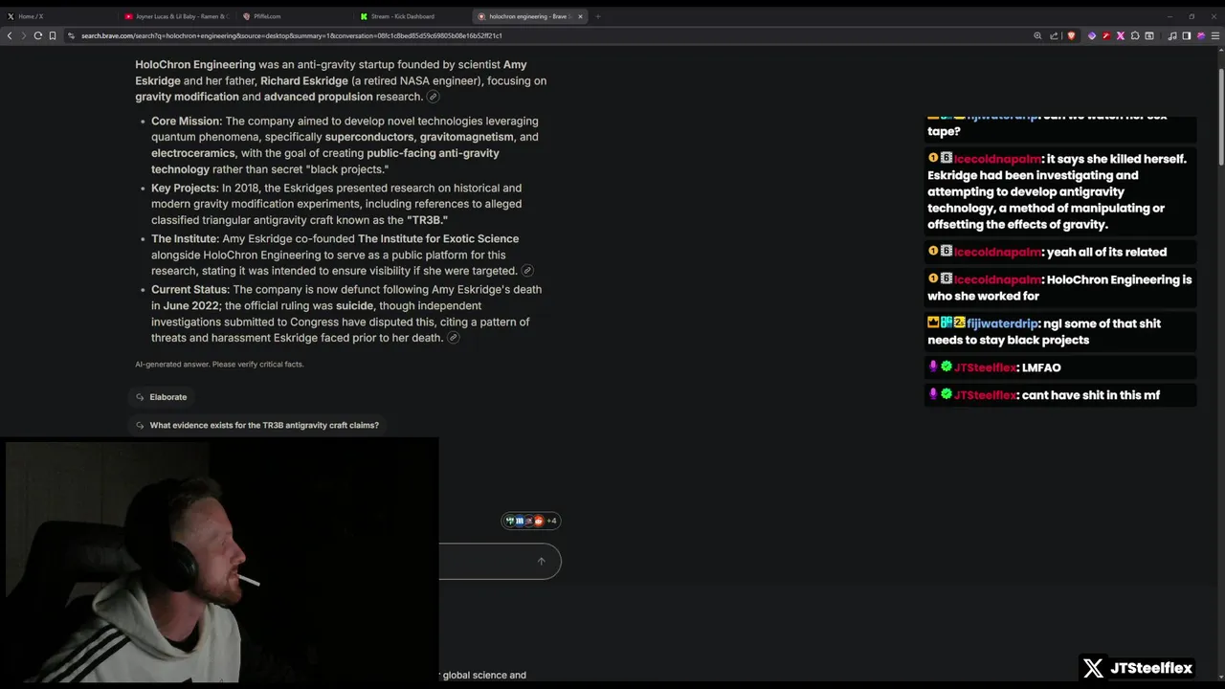Open a new browser tab
This screenshot has width=1225, height=689.
[x=598, y=16]
